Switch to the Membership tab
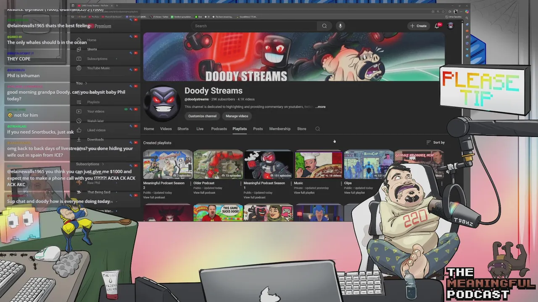Screen dimensions: 538x302 280,129
